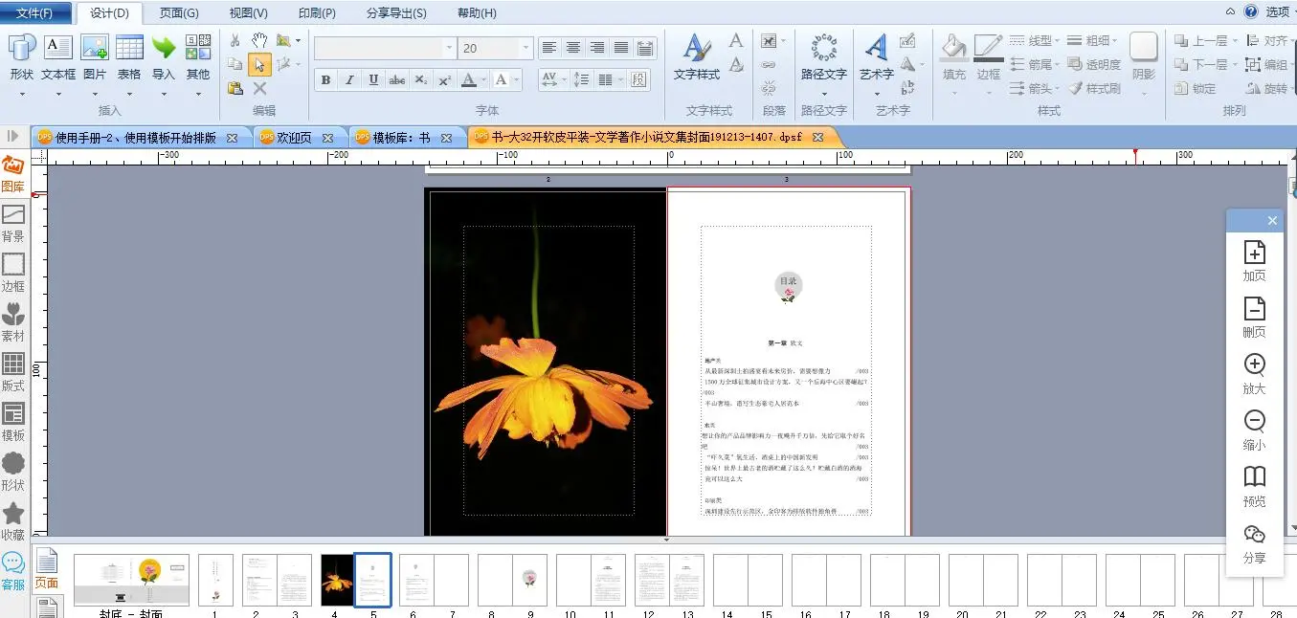
Task: Click 分享 share in floating panel
Action: (x=1254, y=542)
